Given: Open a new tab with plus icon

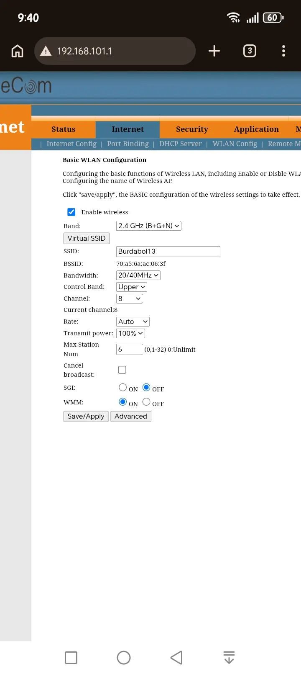Looking at the screenshot, I should [x=214, y=51].
